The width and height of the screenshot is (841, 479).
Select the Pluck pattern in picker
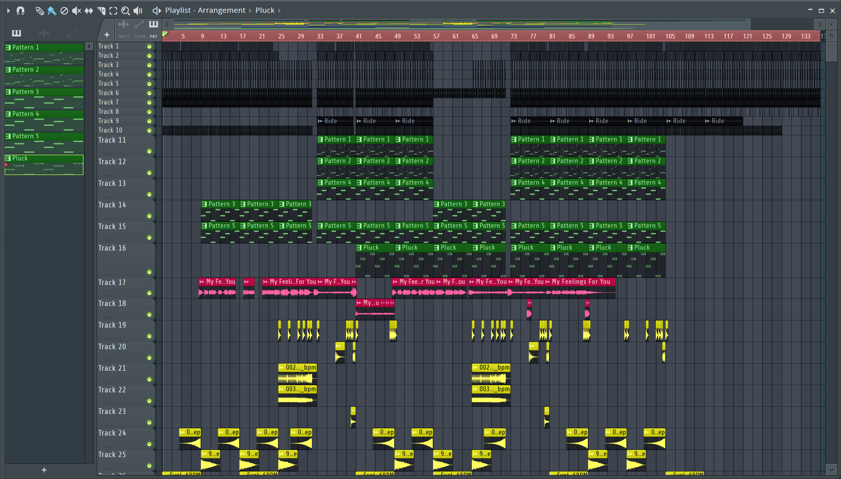tap(44, 165)
